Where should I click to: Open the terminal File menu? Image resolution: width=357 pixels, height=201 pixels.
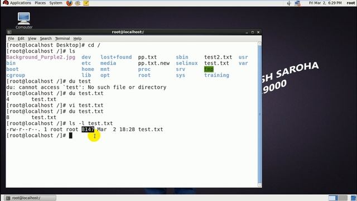11,39
